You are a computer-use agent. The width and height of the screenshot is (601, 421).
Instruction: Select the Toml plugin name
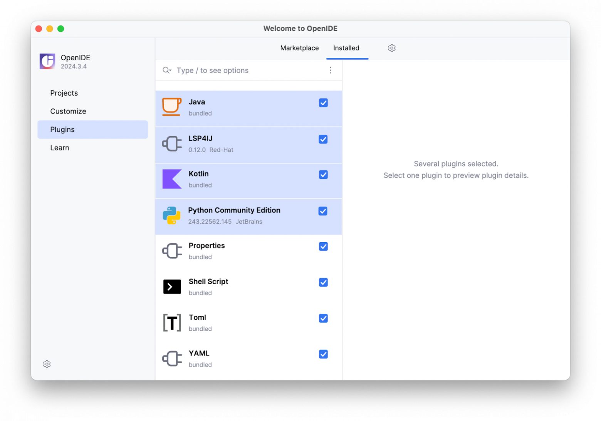(x=197, y=317)
